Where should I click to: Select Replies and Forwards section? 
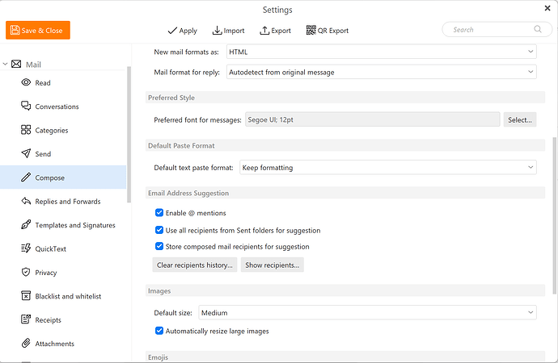tap(63, 201)
